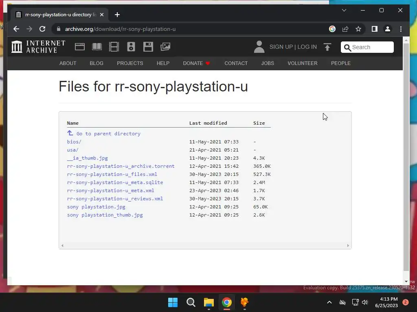Open File Explorer from the taskbar
The image size is (417, 312).
click(209, 302)
